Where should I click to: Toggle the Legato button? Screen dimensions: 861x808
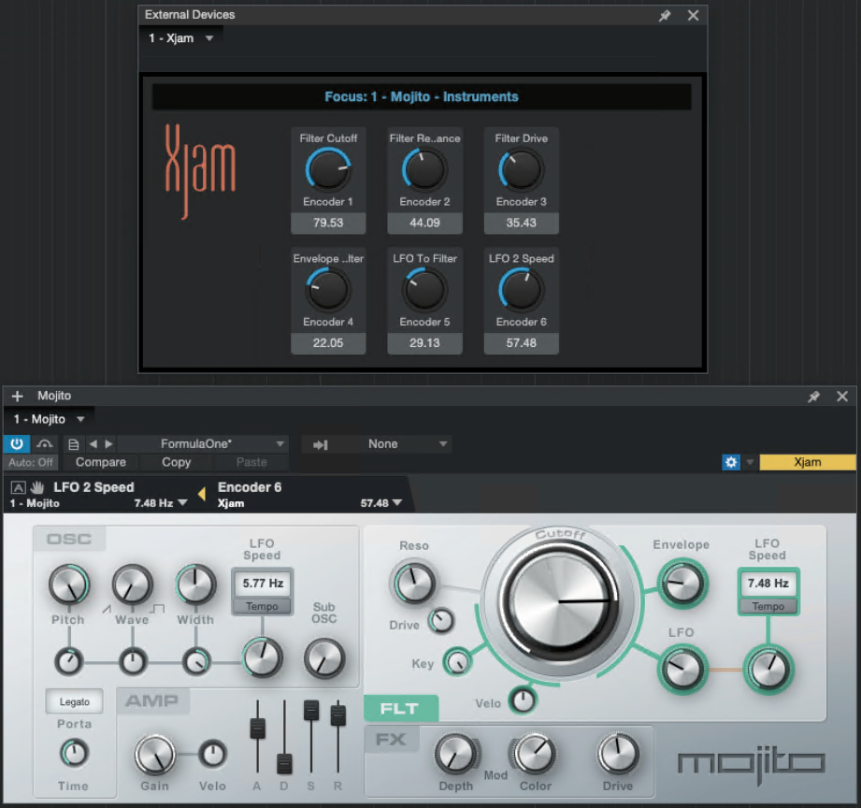tap(74, 702)
